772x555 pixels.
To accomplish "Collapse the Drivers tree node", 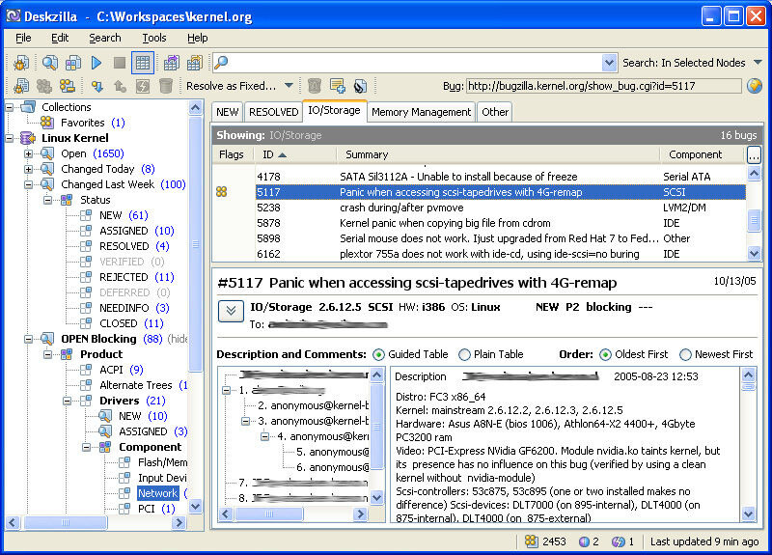I will 68,401.
